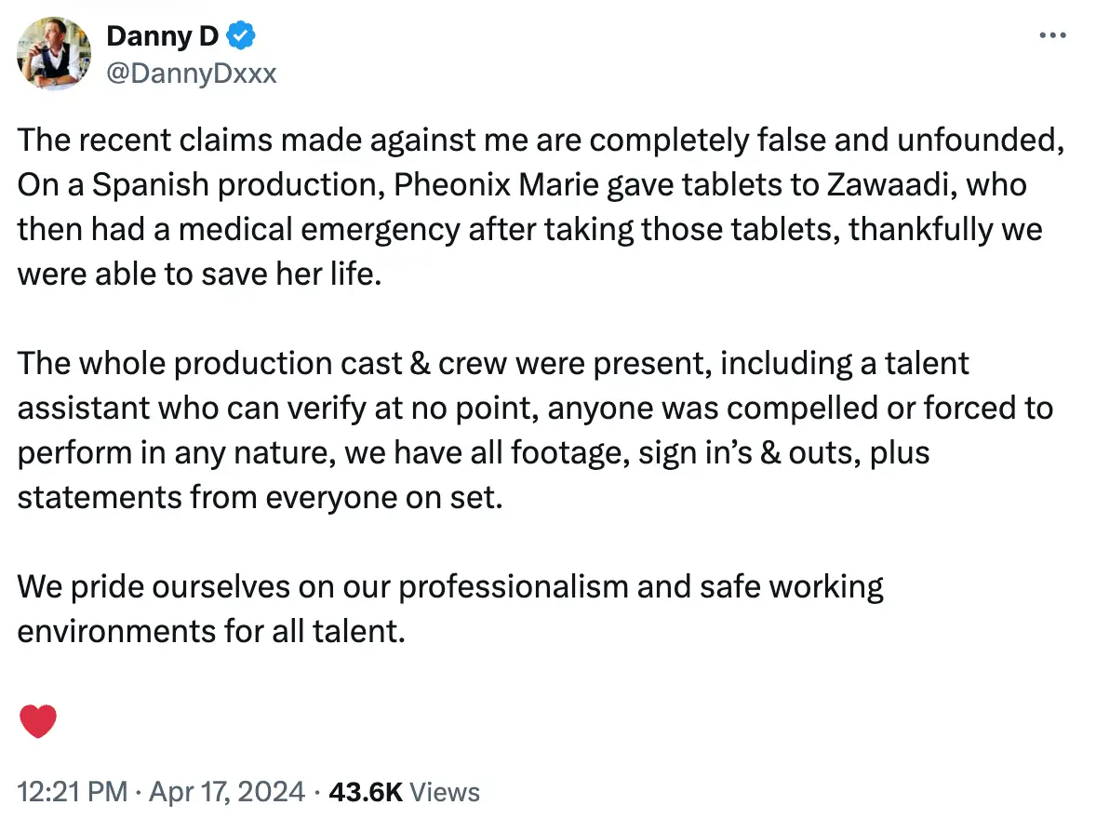The height and width of the screenshot is (832, 1096).
Task: Click the @DannyDxxx handle
Action: (x=193, y=74)
